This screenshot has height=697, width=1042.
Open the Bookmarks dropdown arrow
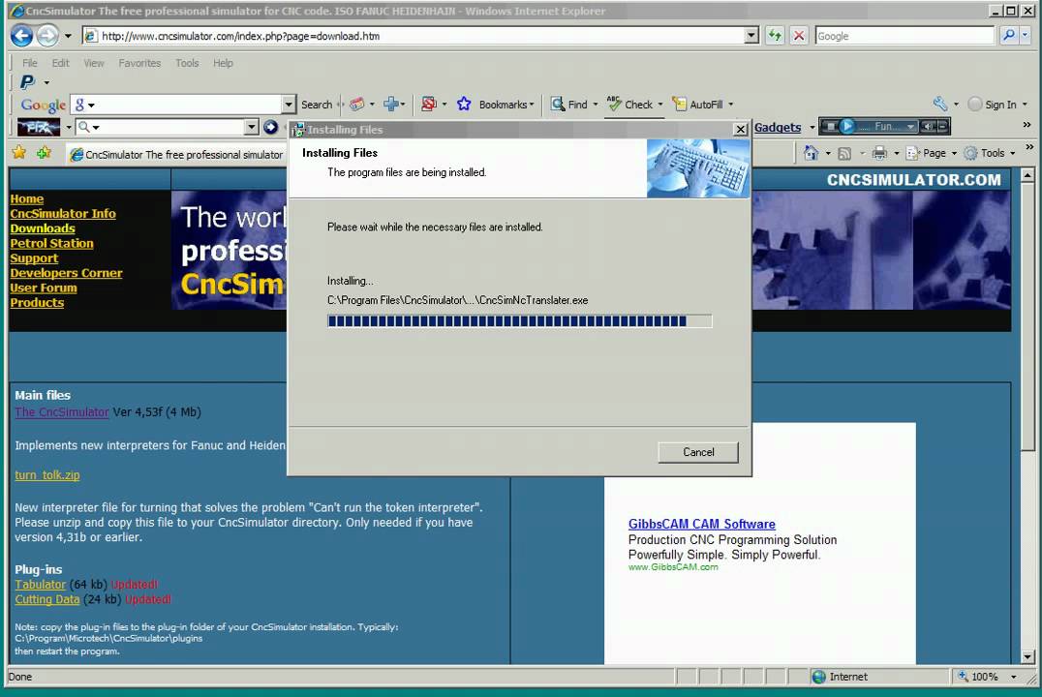tap(532, 105)
